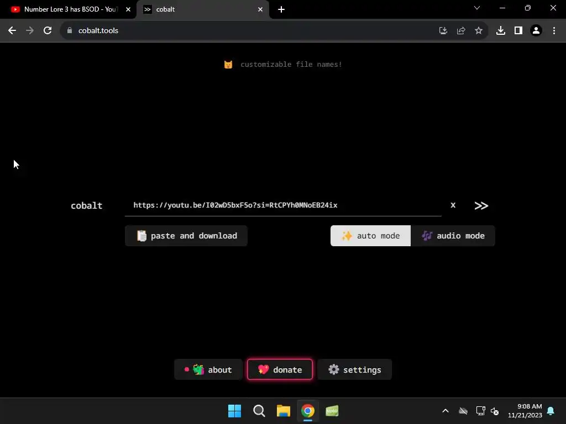Viewport: 566px width, 424px height.
Task: Open the green Notu app in taskbar
Action: click(332, 411)
